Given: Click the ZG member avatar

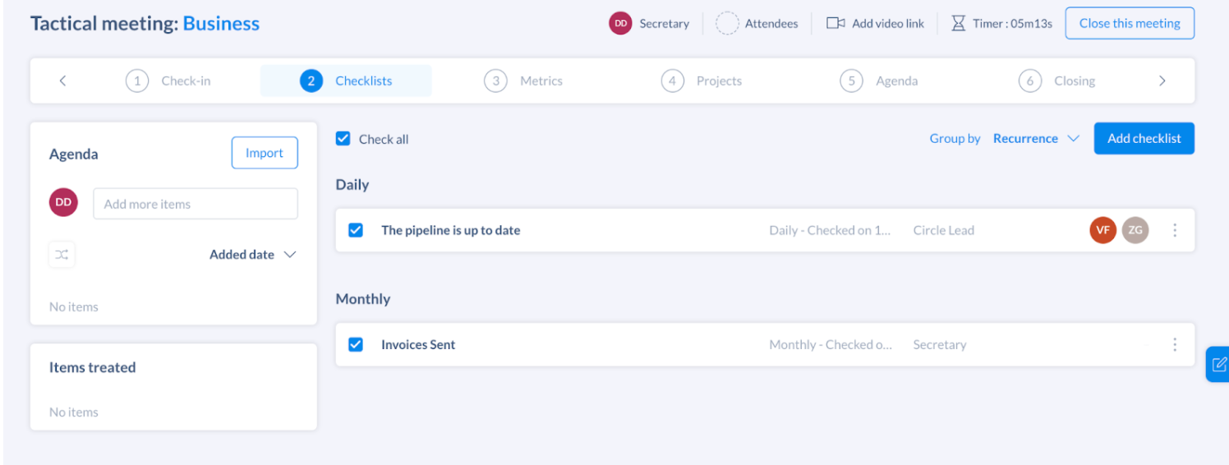Looking at the screenshot, I should pyautogui.click(x=1135, y=230).
